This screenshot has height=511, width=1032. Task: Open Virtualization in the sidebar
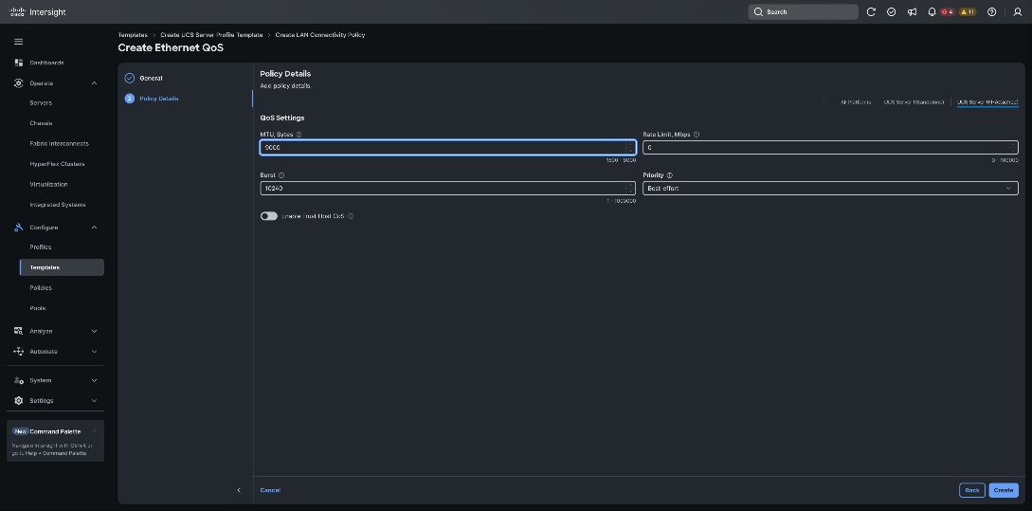(x=48, y=184)
